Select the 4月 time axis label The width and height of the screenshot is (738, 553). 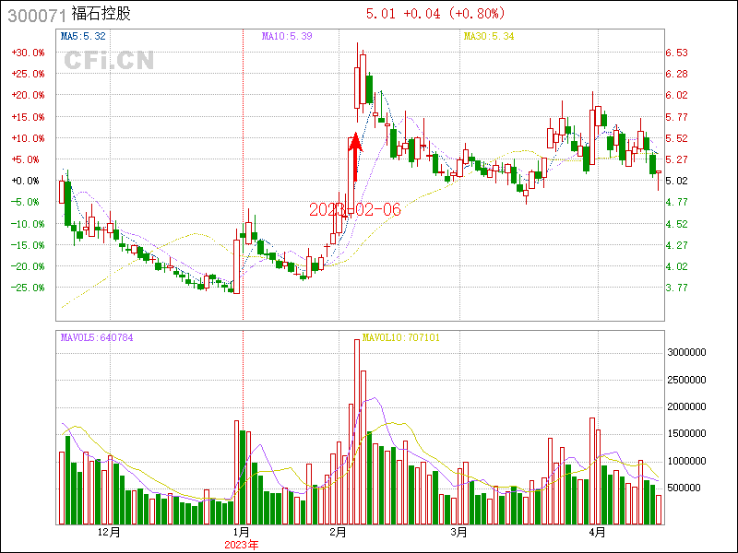pos(598,532)
